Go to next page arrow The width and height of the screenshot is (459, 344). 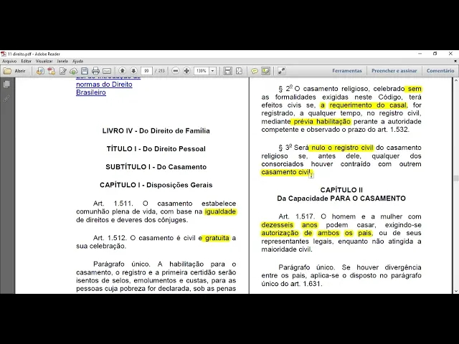pos(133,71)
